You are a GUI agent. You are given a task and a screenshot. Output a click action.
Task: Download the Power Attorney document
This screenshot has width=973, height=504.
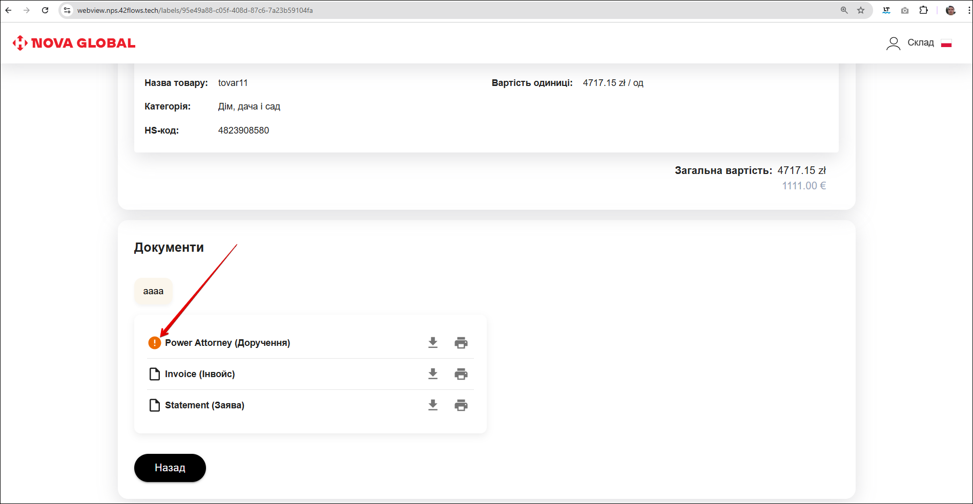click(433, 343)
